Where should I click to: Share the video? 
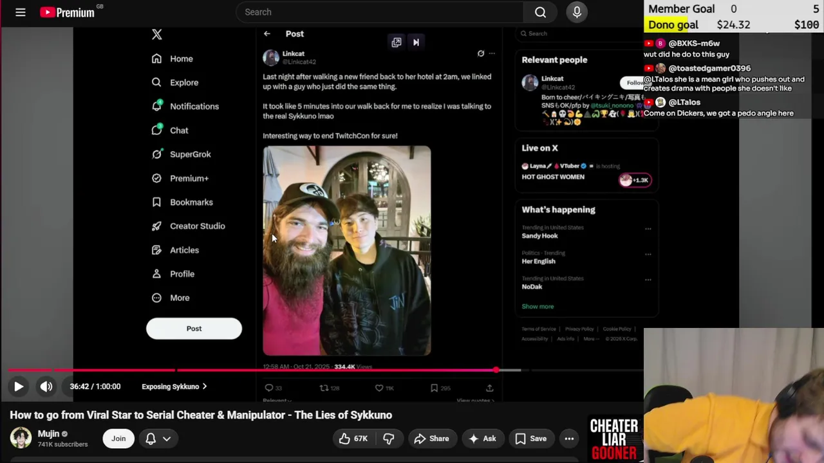[431, 439]
